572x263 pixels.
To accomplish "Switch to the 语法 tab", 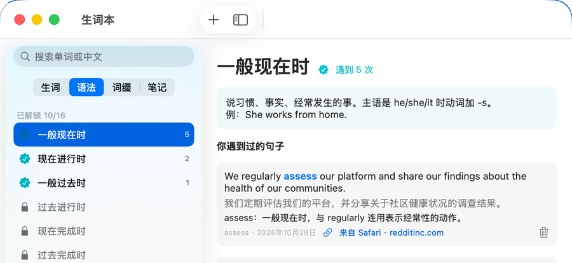I will point(86,88).
